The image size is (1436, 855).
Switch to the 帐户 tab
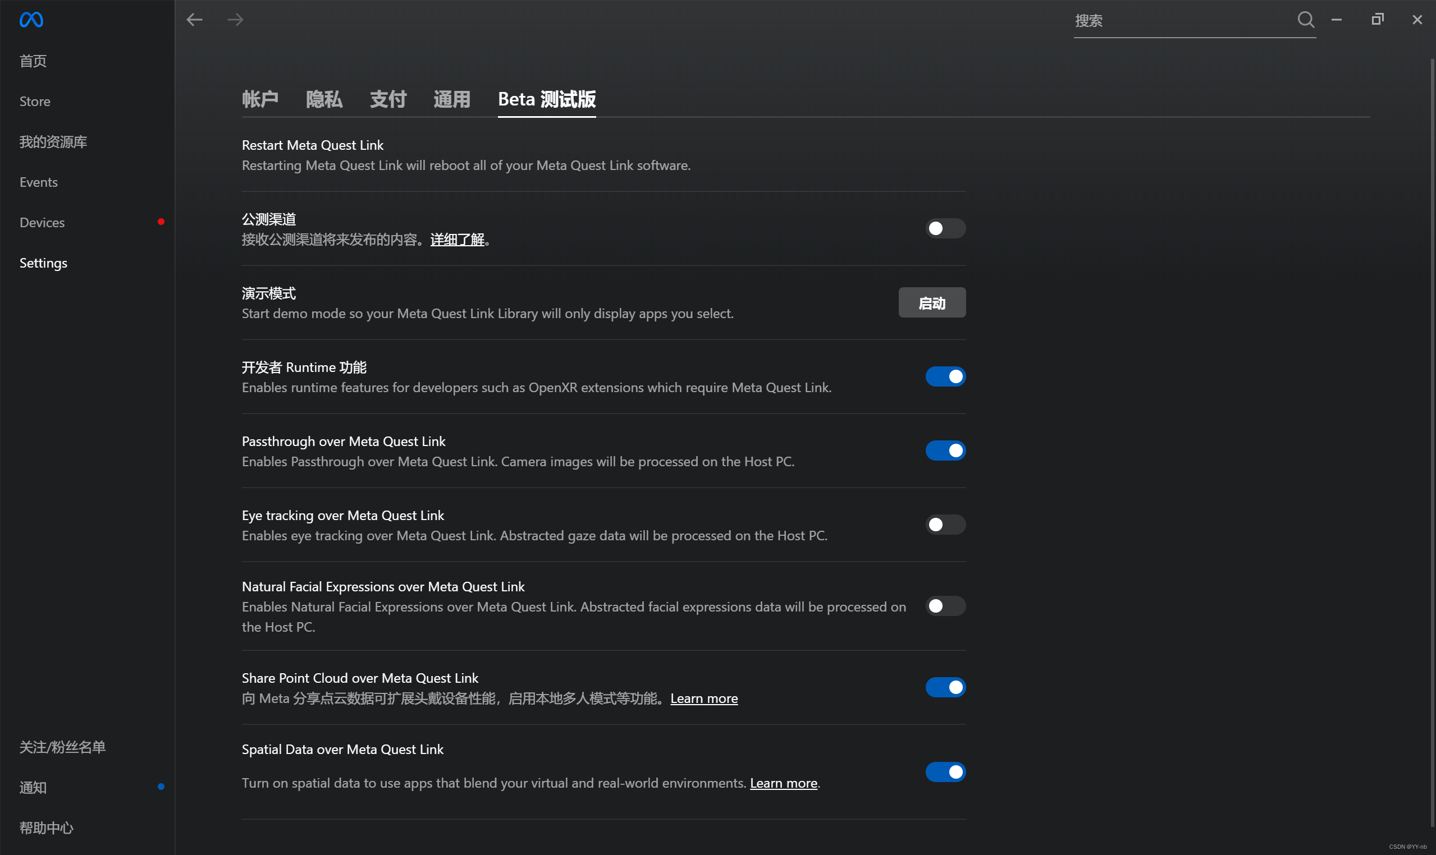click(260, 99)
